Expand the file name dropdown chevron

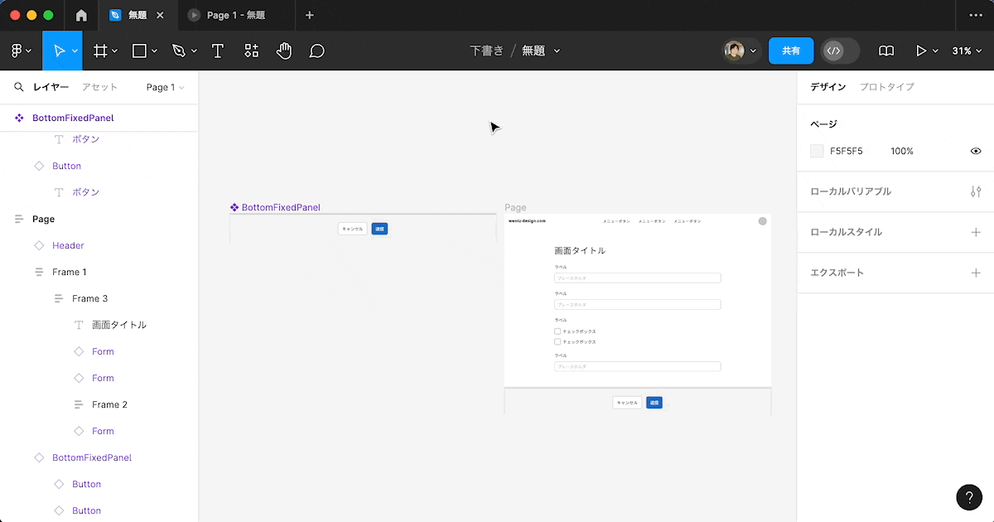[557, 51]
